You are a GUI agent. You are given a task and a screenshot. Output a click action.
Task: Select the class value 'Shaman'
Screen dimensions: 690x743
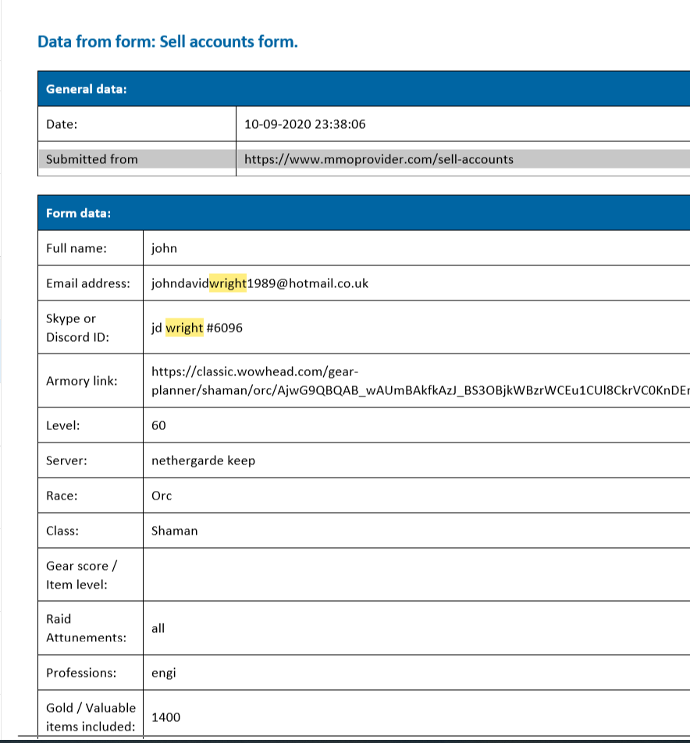click(x=174, y=531)
